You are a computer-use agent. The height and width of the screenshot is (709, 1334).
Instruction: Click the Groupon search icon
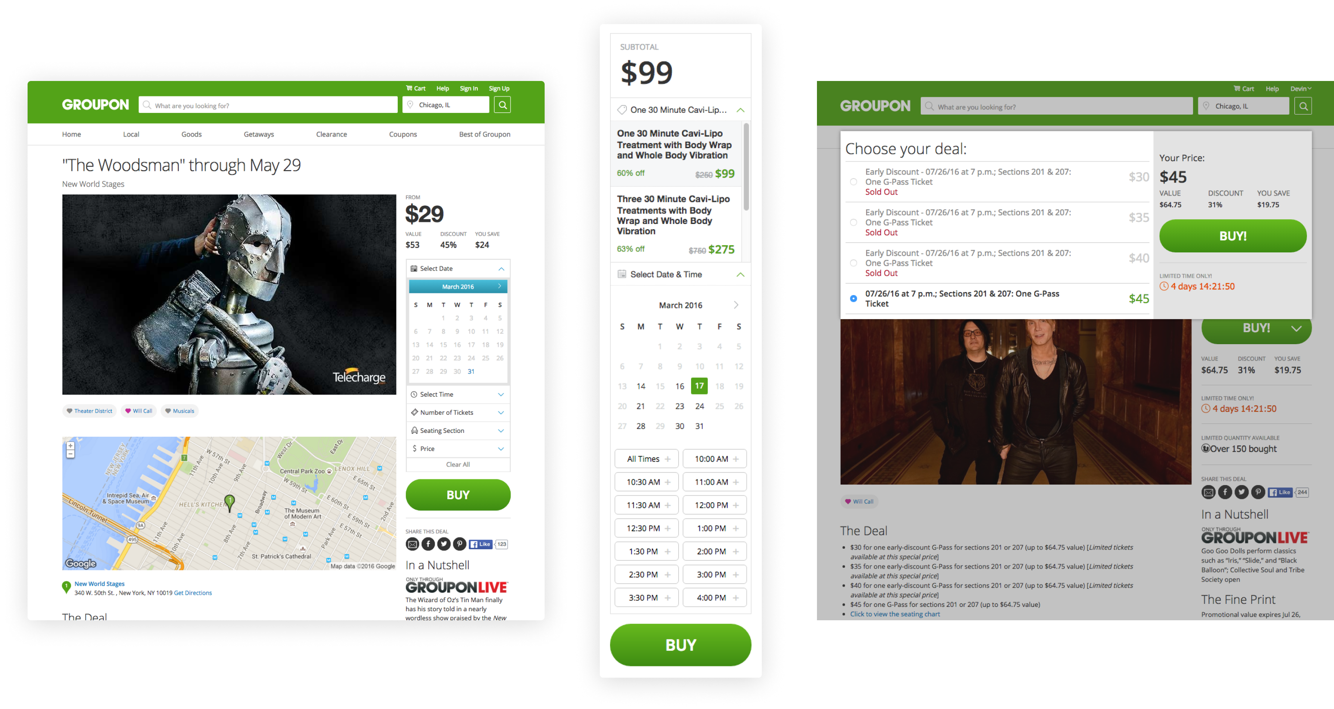tap(501, 104)
